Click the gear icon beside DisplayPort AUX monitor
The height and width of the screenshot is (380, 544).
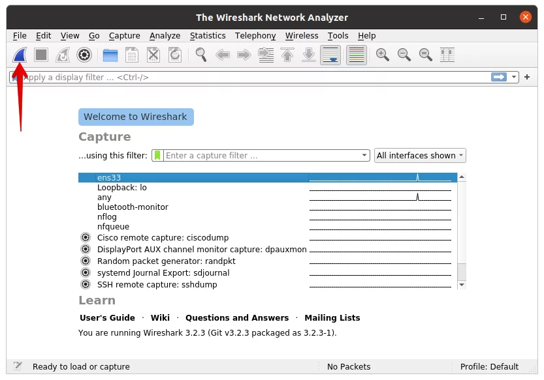[86, 249]
